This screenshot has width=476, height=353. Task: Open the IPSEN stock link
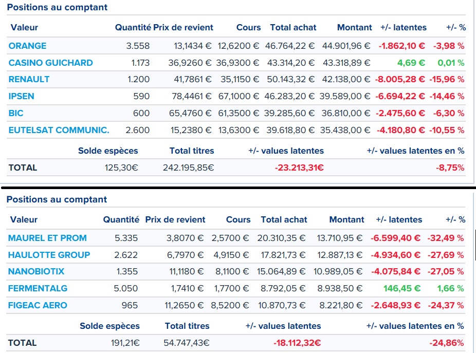[x=21, y=96]
